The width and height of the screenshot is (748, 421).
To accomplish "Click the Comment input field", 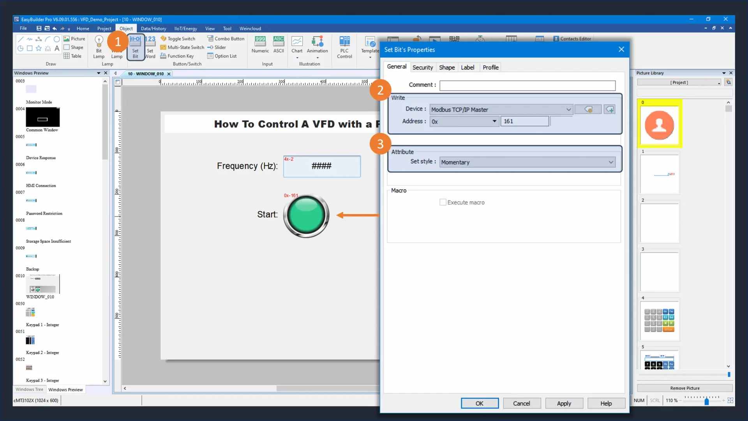I will pyautogui.click(x=527, y=85).
